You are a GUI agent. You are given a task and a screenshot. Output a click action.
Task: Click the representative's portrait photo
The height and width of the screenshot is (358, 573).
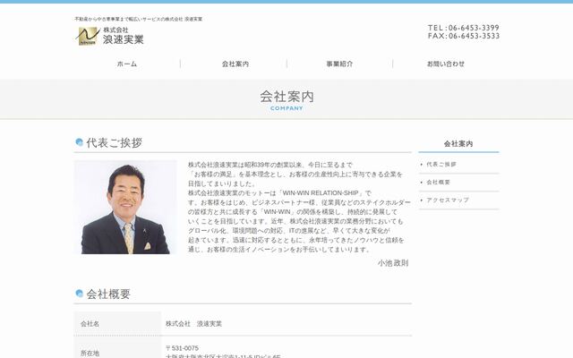point(125,207)
